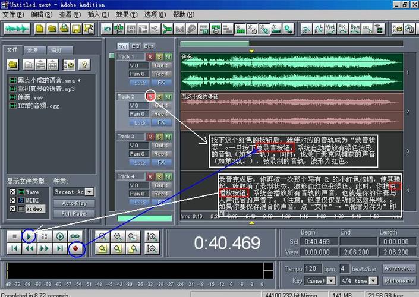Click the help question mark icon
The image size is (419, 297).
pyautogui.click(x=84, y=65)
